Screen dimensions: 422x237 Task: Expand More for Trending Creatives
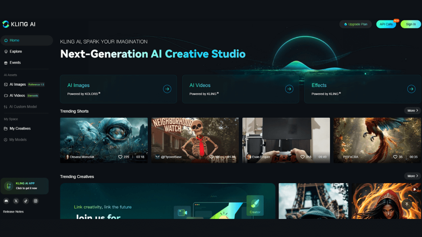413,176
